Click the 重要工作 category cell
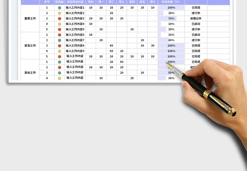 pos(30,18)
